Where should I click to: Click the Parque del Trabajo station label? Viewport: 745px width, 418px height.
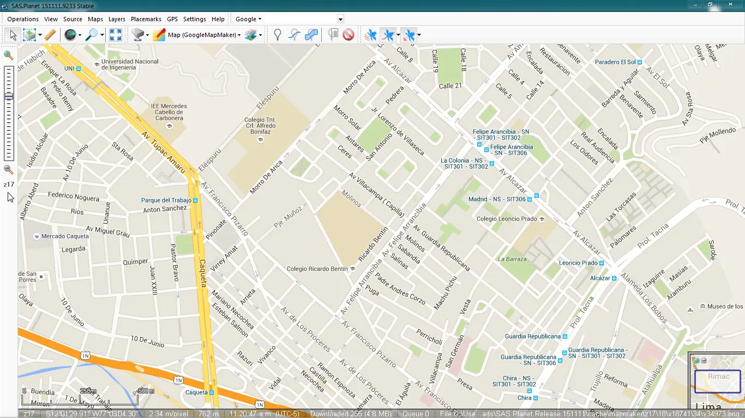pos(166,200)
